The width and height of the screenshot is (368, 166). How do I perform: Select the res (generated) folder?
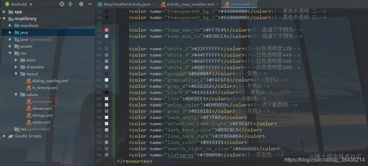coord(35,129)
